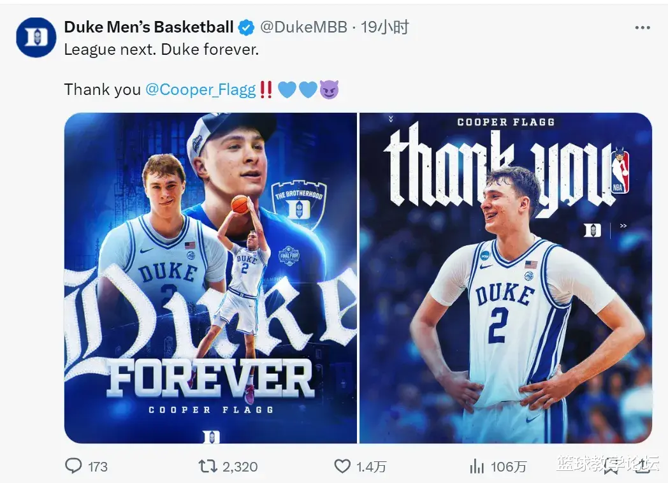668x483 pixels.
Task: View analytics via bar chart icon
Action: pyautogui.click(x=476, y=466)
